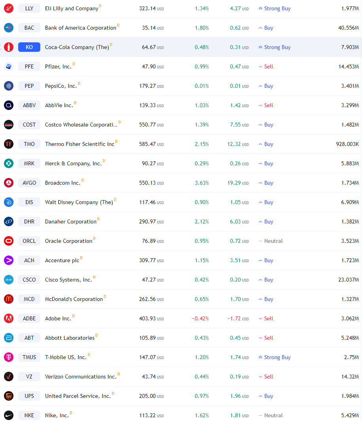Click the D superscript next to Adobe Inc.

pos(74,316)
